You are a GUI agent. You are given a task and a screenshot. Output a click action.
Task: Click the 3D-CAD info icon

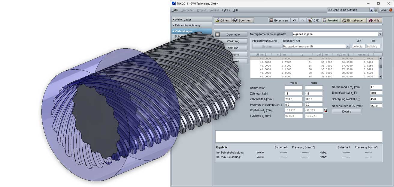tap(371, 10)
